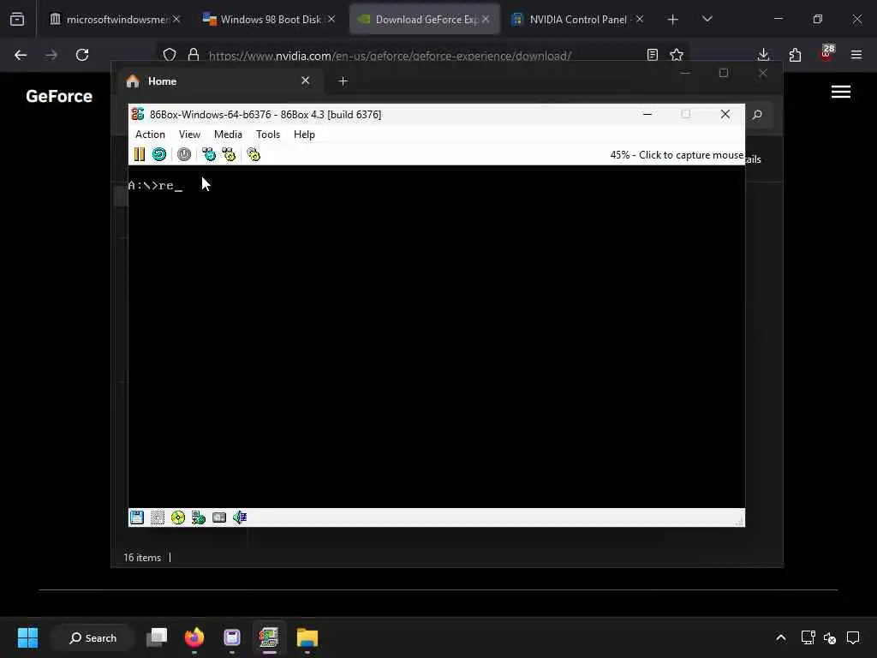The height and width of the screenshot is (658, 877).
Task: Click inside the emulated DOS screen
Action: (436, 336)
